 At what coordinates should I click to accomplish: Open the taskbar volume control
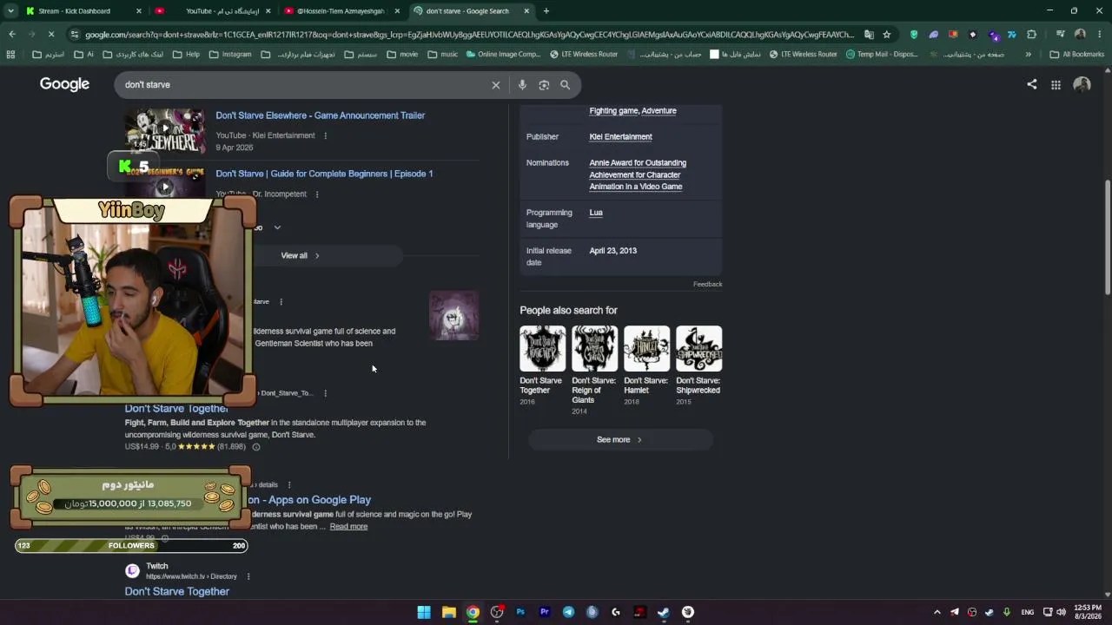(1061, 612)
